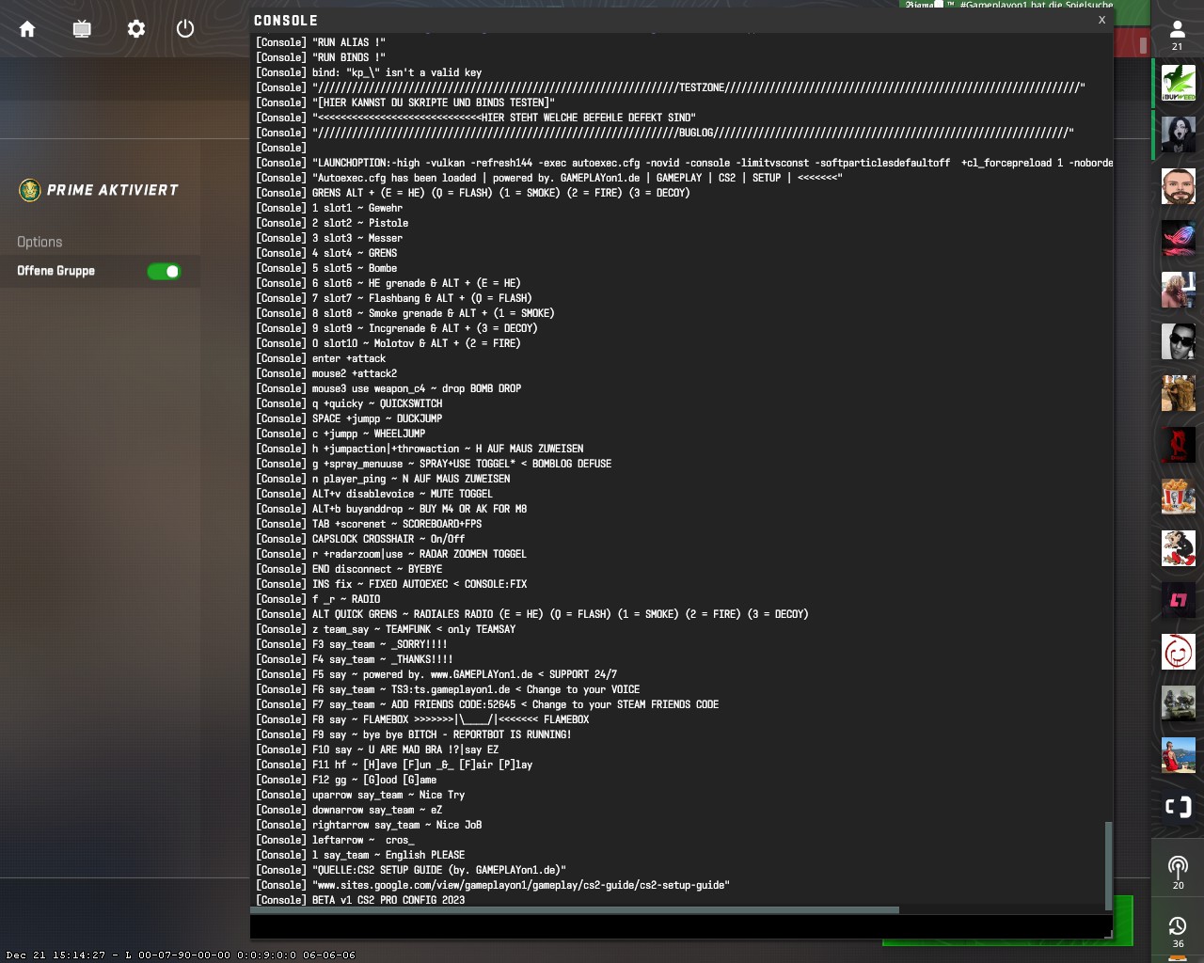Open the watch TV icon
Screen dimensions: 1204x963
point(82,29)
